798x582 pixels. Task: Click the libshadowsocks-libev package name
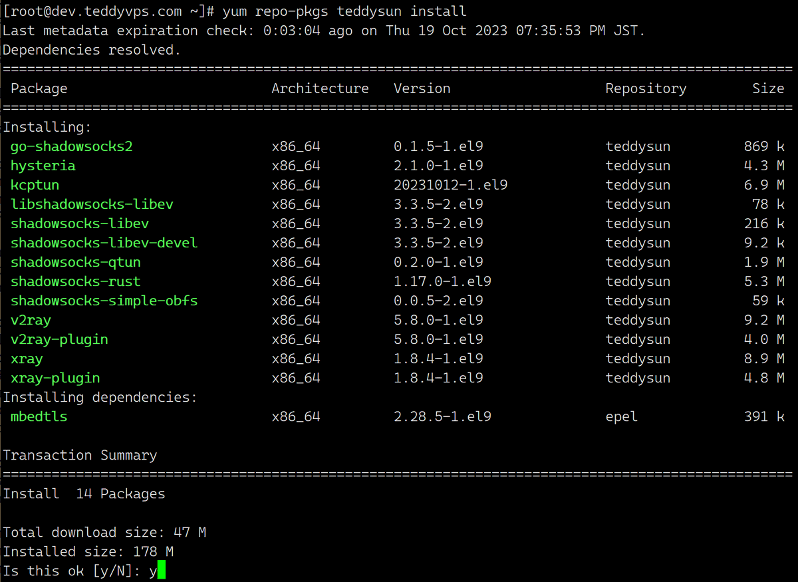coord(92,204)
